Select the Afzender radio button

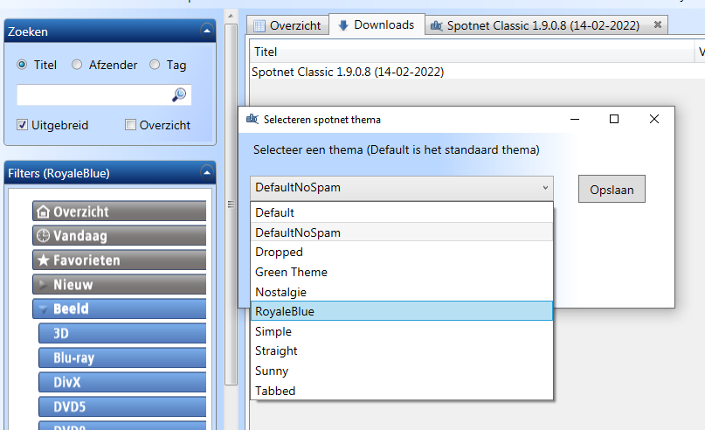pos(77,65)
